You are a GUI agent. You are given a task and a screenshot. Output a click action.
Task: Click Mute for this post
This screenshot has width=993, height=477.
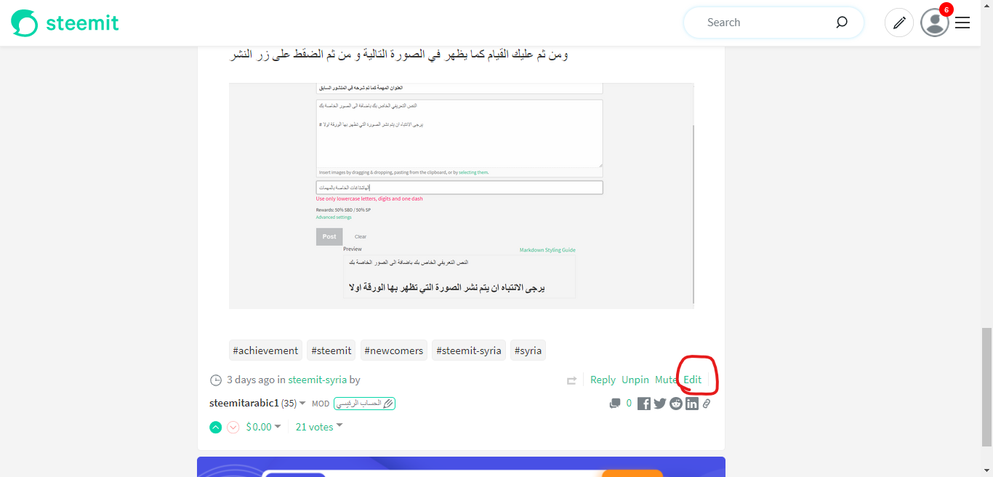pyautogui.click(x=666, y=380)
